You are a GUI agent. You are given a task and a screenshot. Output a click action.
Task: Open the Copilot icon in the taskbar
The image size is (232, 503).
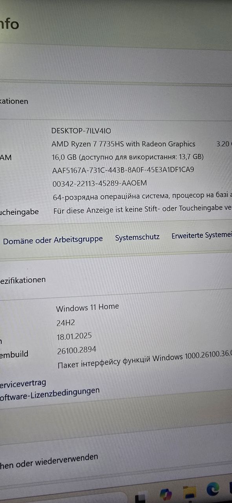pos(166,494)
